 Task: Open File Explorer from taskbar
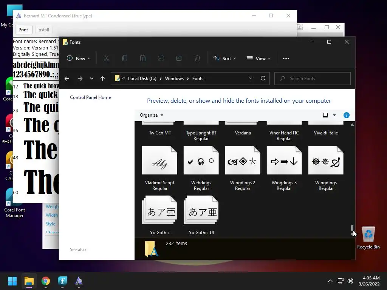click(29, 281)
